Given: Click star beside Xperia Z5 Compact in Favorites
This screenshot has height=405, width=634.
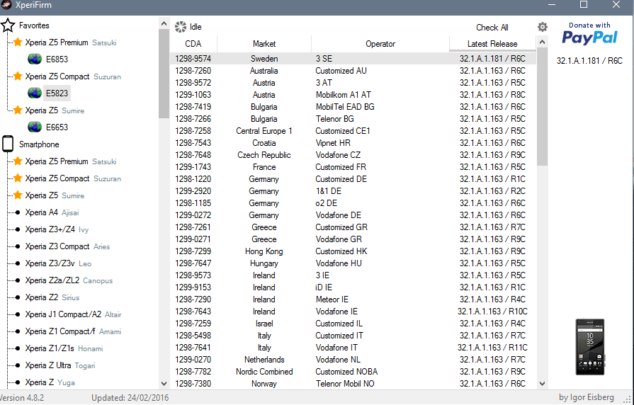Looking at the screenshot, I should pos(18,76).
